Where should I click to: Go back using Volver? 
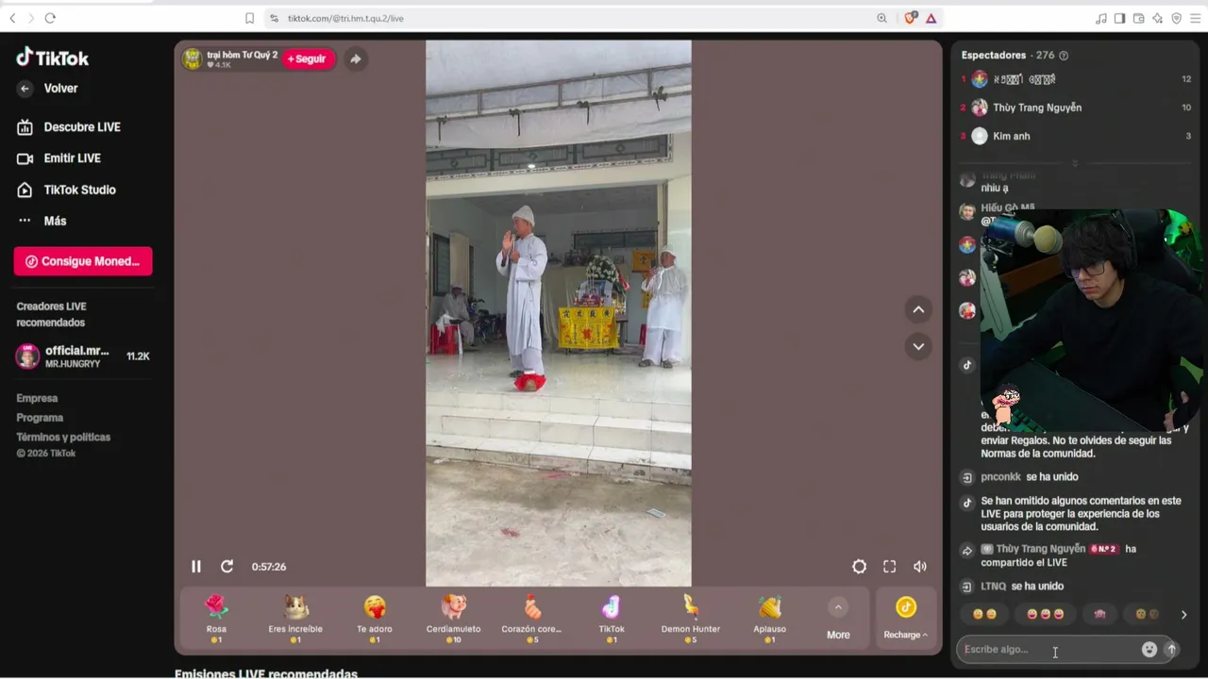point(48,89)
